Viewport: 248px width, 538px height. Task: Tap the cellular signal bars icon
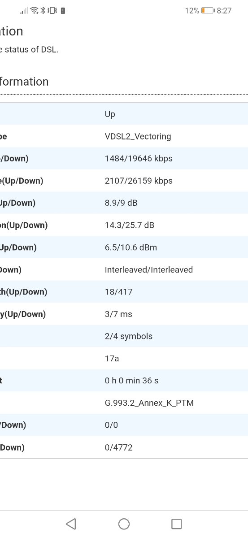(24, 10)
